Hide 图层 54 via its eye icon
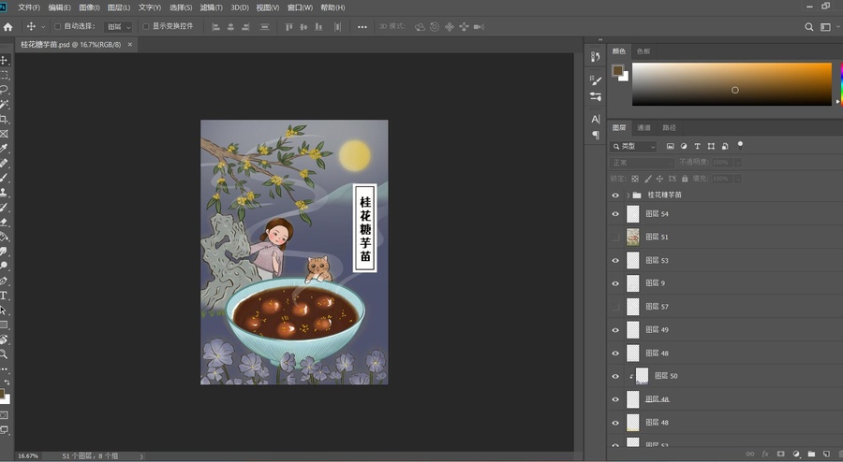This screenshot has width=843, height=462. (615, 214)
